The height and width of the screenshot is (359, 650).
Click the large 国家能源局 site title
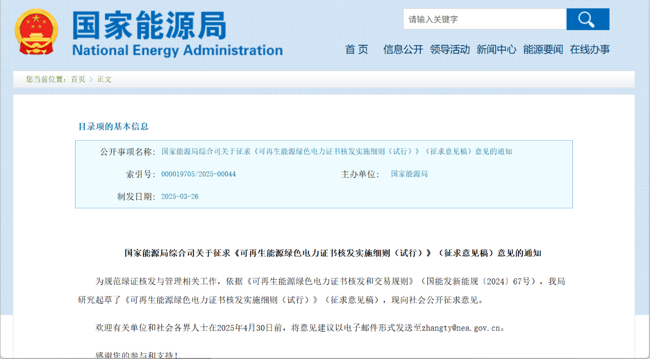pos(149,25)
